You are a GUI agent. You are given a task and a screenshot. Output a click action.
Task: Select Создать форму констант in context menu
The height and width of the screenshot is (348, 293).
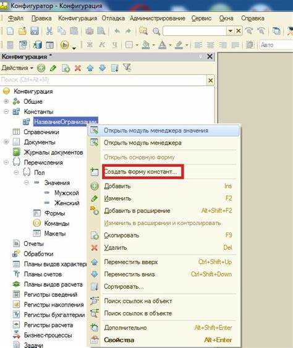tap(140, 172)
